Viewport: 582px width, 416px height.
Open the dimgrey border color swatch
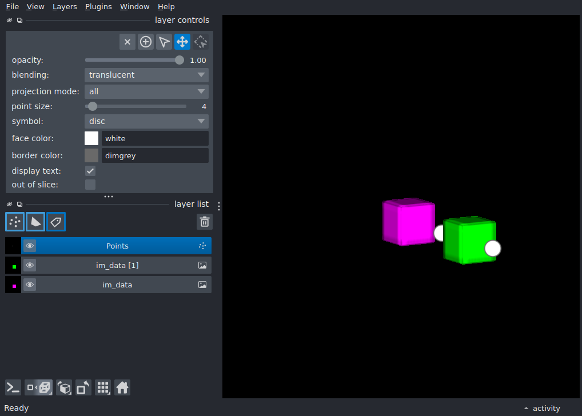91,155
